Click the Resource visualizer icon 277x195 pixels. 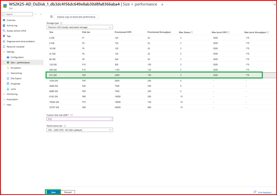click(x=4, y=47)
